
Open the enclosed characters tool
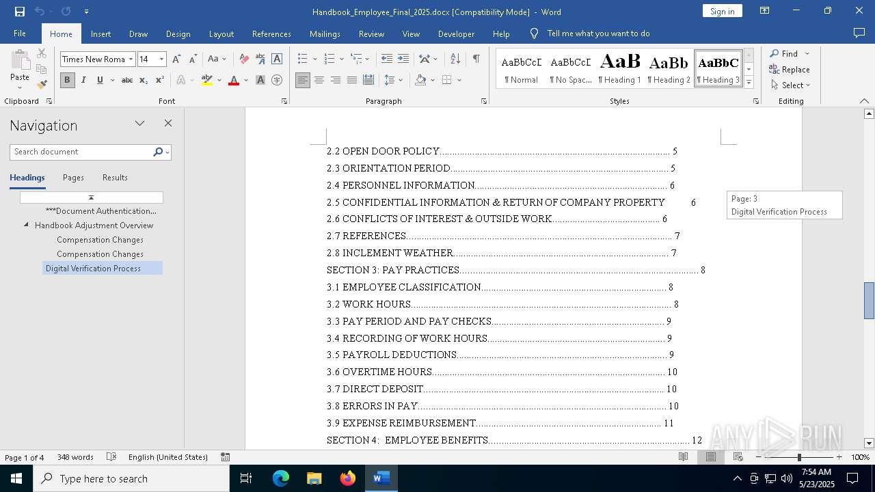pyautogui.click(x=277, y=80)
